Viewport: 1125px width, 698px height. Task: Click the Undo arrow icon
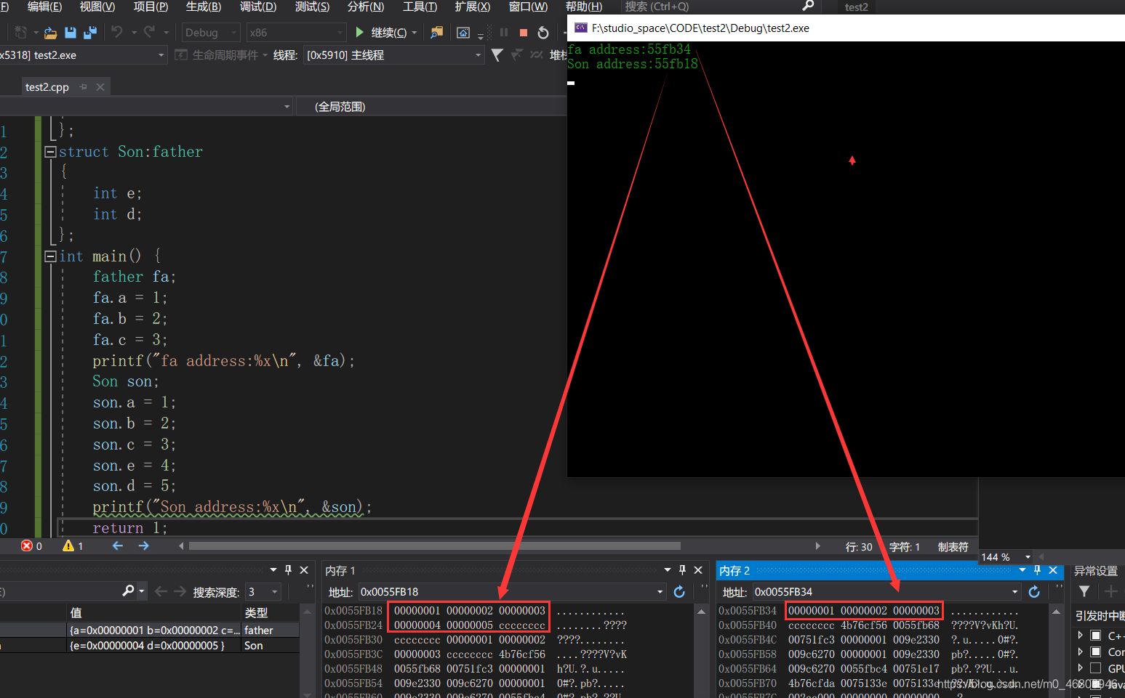pyautogui.click(x=117, y=32)
